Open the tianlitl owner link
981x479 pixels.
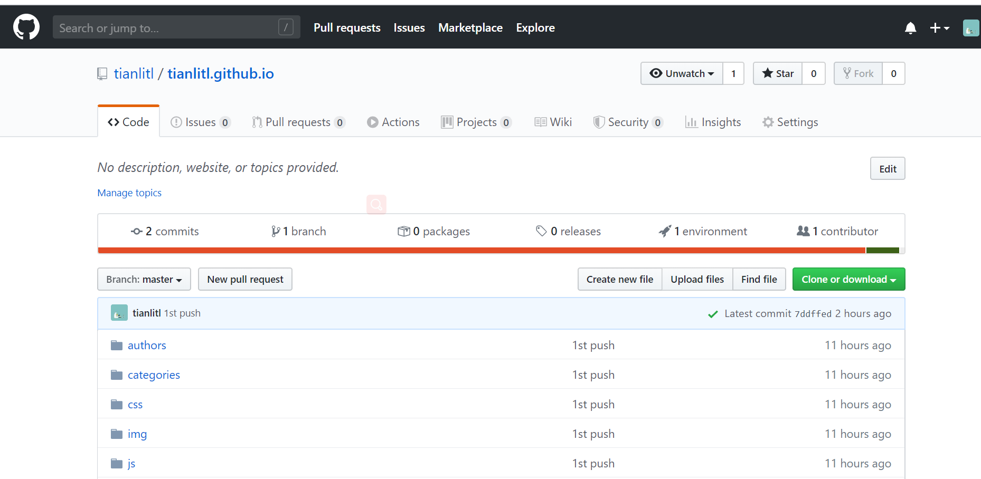point(134,74)
